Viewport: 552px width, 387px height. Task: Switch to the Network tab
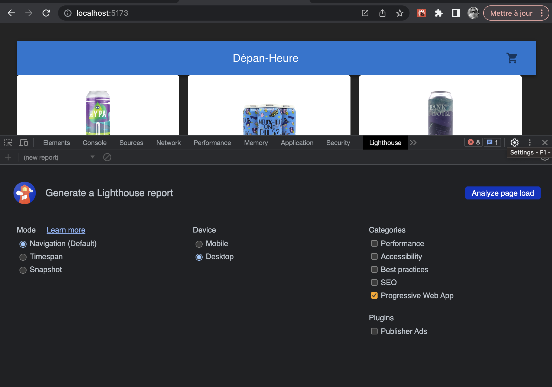[x=168, y=143]
